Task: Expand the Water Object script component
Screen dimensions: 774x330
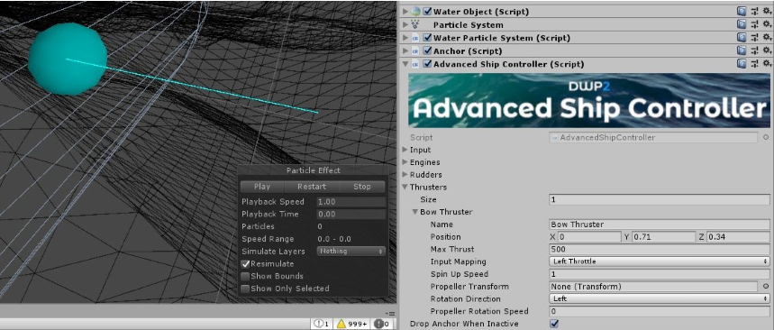Action: tap(405, 12)
